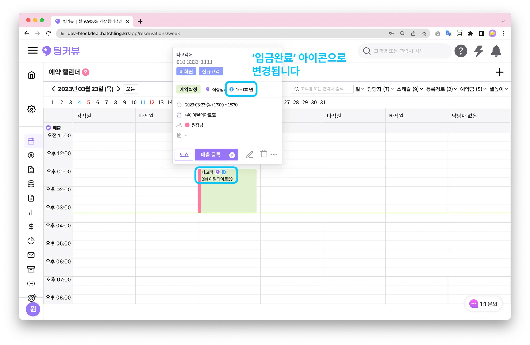The width and height of the screenshot is (530, 345).
Task: Expand the 스케줄 (9) filter dropdown
Action: (x=410, y=89)
